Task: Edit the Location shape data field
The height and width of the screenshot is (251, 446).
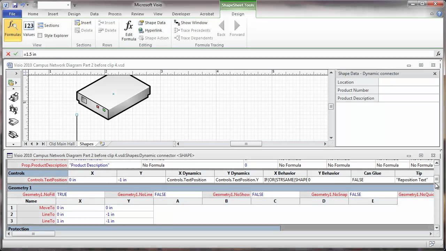Action: click(x=409, y=82)
